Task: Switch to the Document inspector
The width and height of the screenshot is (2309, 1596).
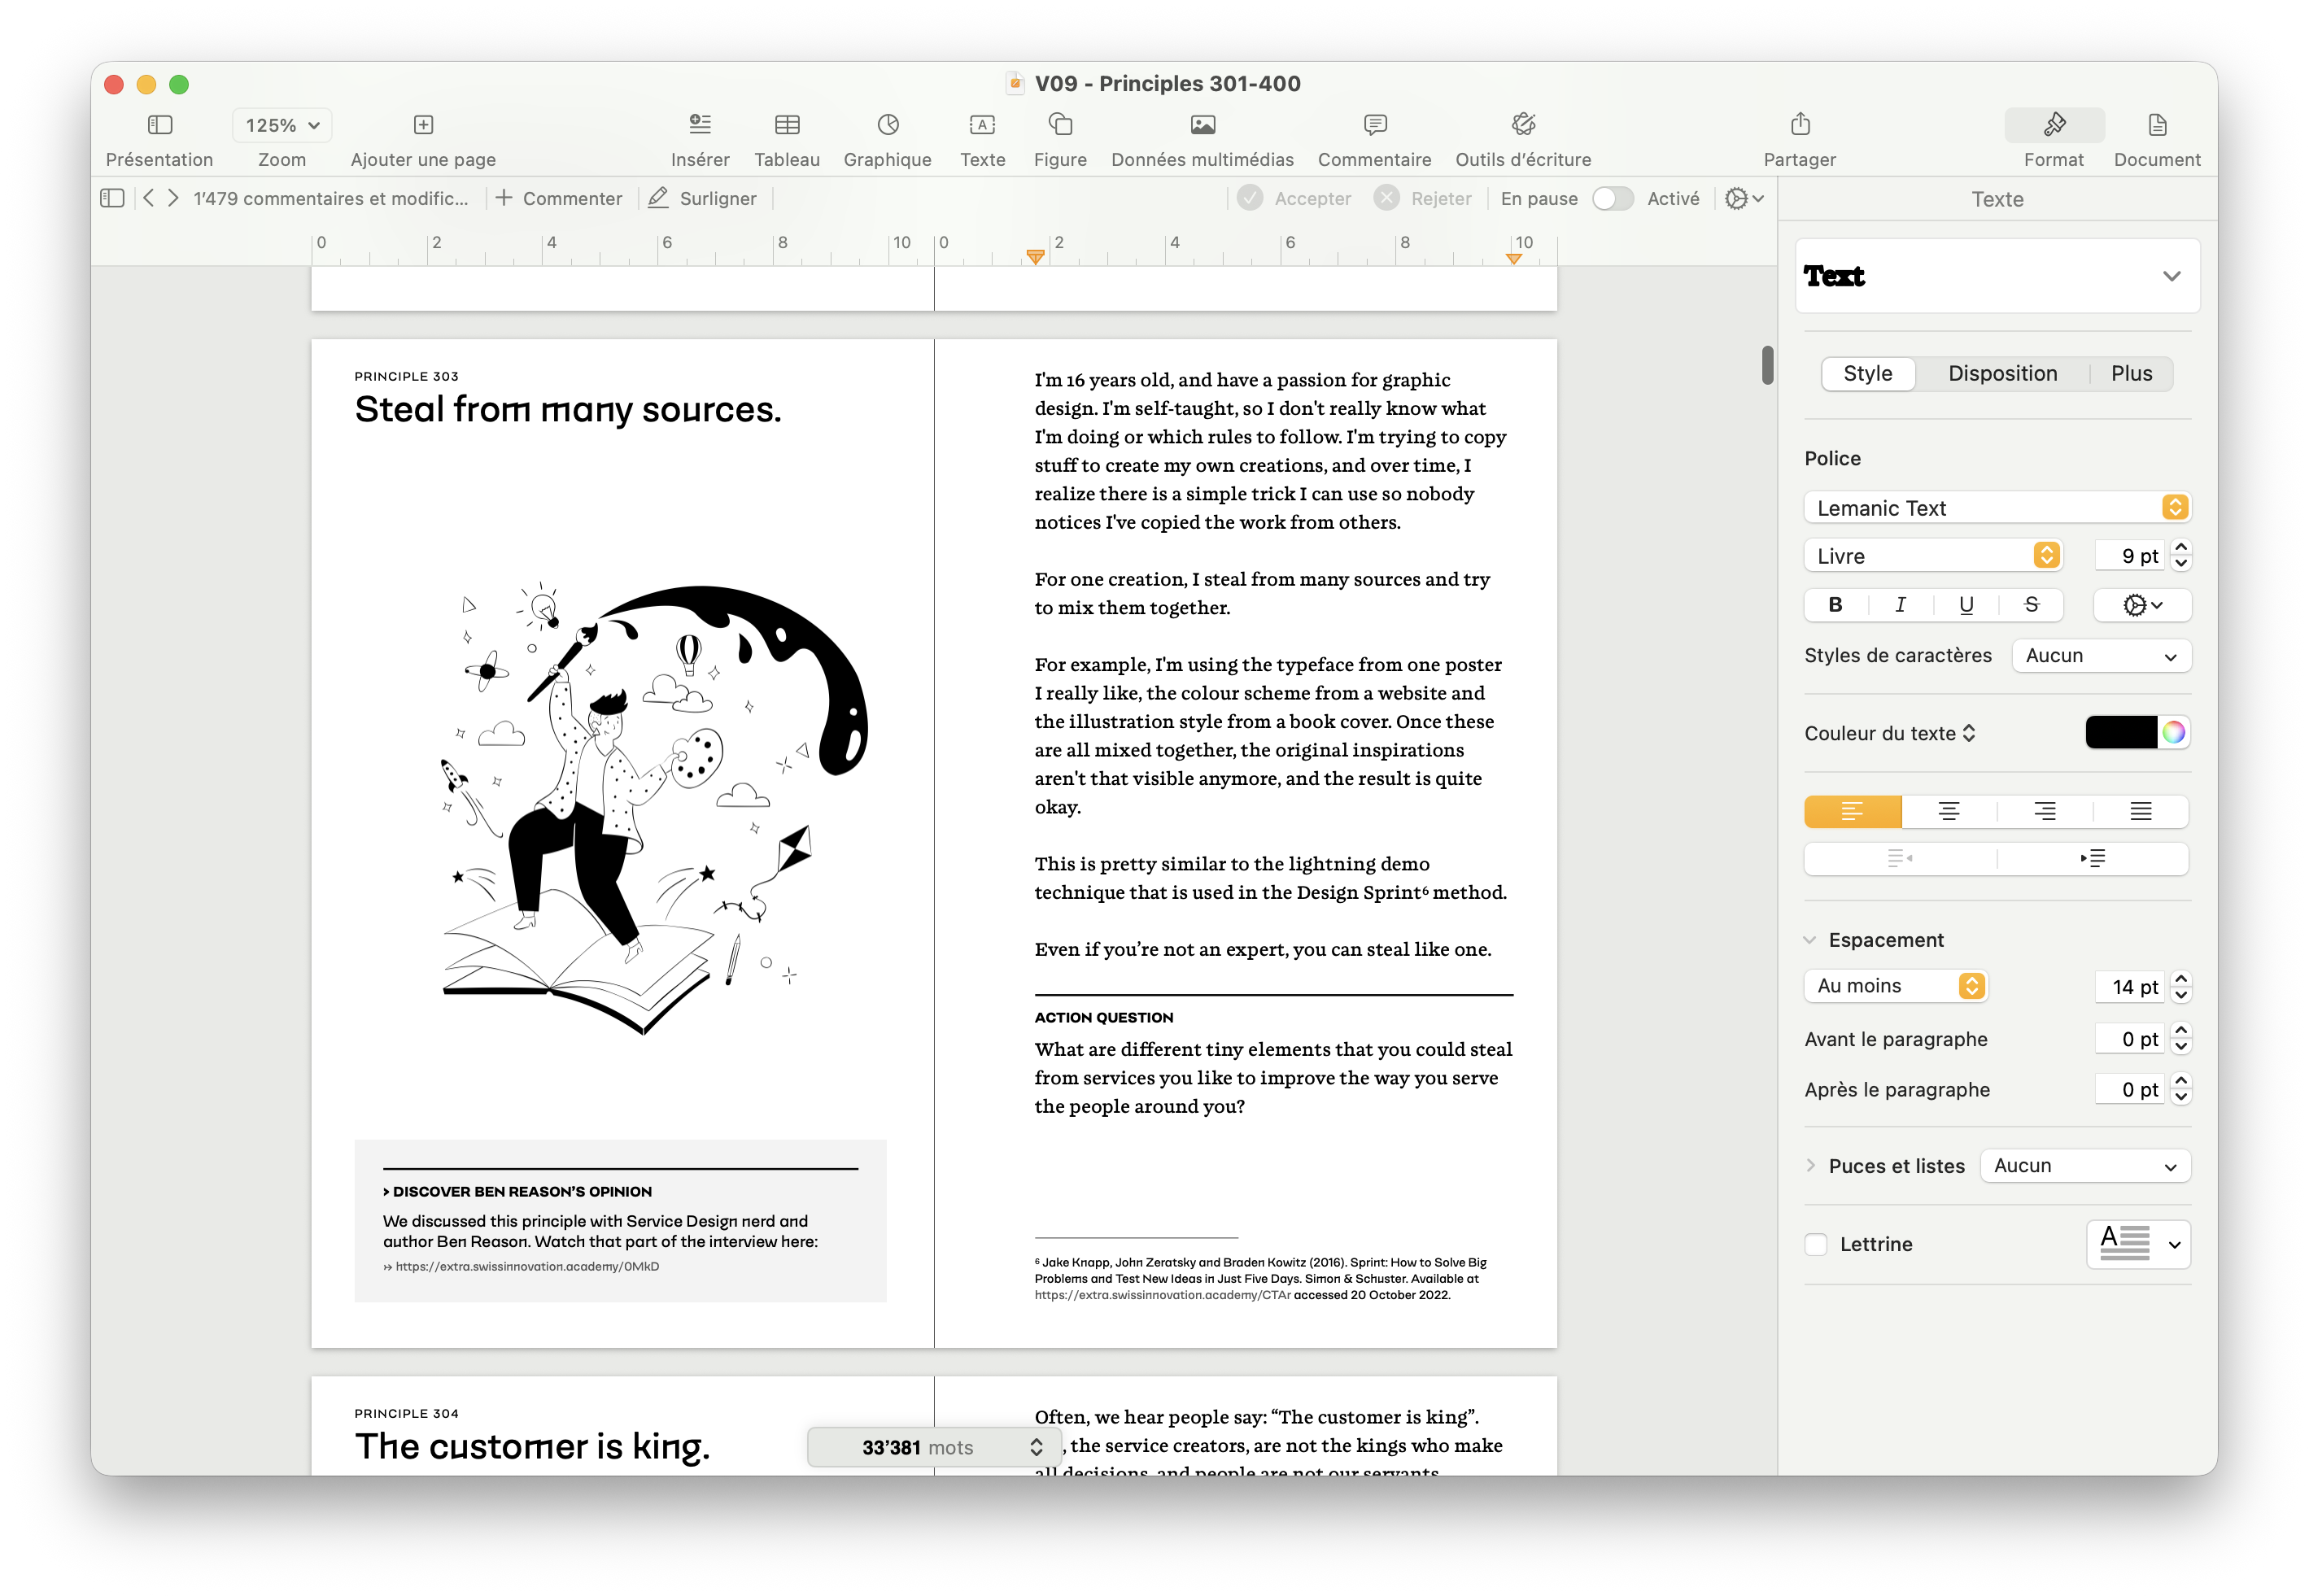Action: 2155,137
